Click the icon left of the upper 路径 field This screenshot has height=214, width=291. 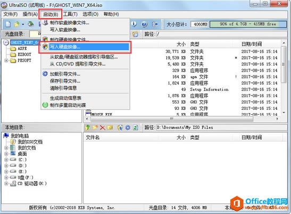135,34
